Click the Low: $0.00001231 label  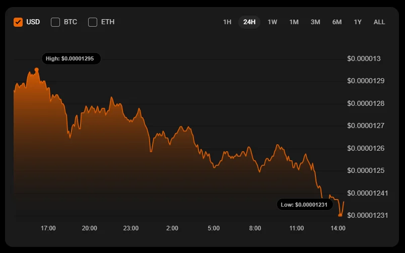[x=304, y=205]
